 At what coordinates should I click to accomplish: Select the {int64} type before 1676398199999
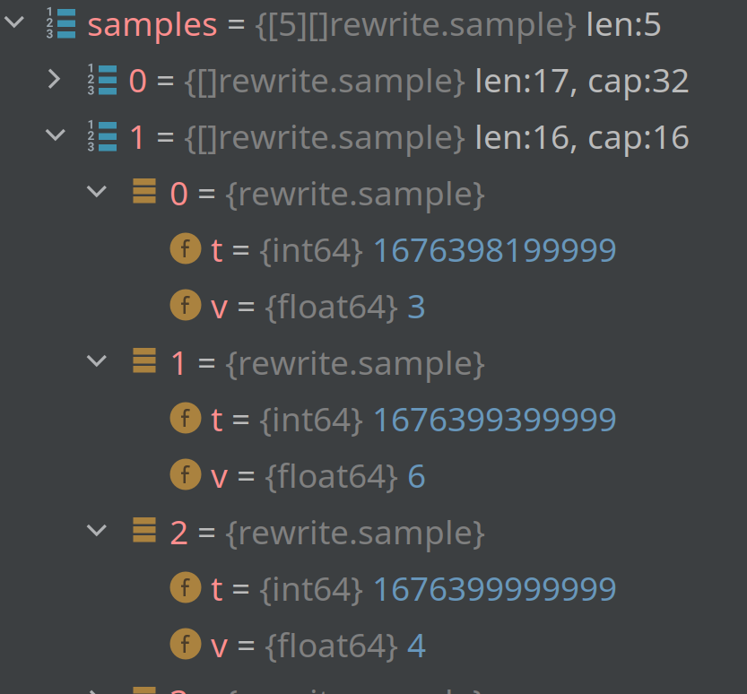pos(311,250)
